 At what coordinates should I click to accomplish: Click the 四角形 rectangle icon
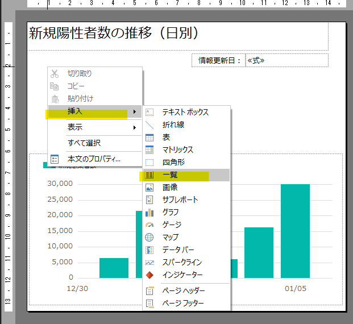tap(149, 163)
